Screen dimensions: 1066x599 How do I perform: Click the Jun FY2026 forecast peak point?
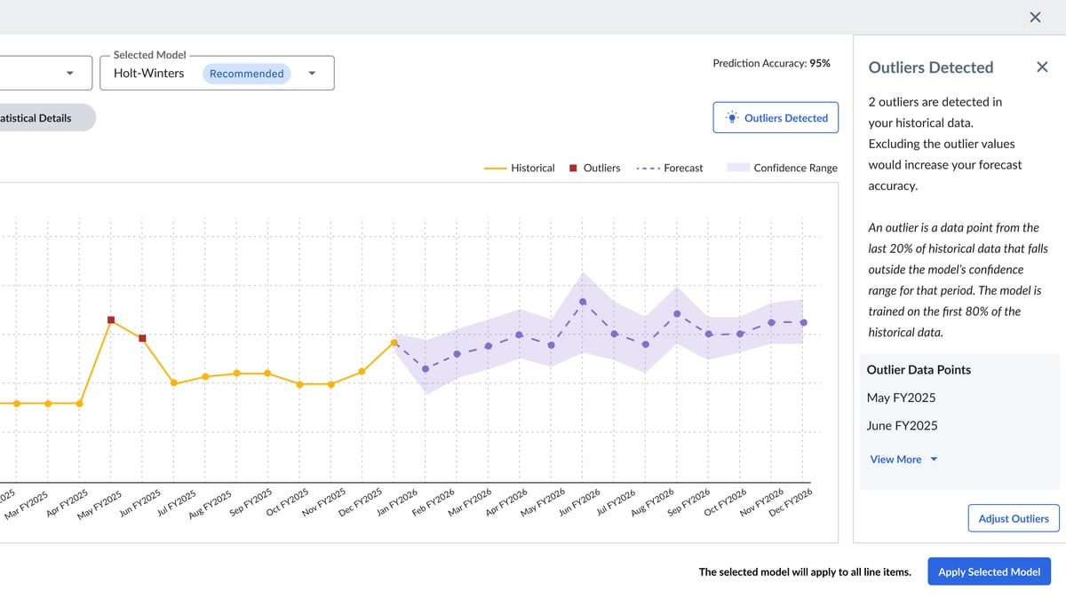coord(583,302)
